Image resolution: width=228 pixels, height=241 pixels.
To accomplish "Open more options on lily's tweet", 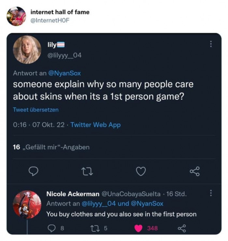I will click(211, 44).
